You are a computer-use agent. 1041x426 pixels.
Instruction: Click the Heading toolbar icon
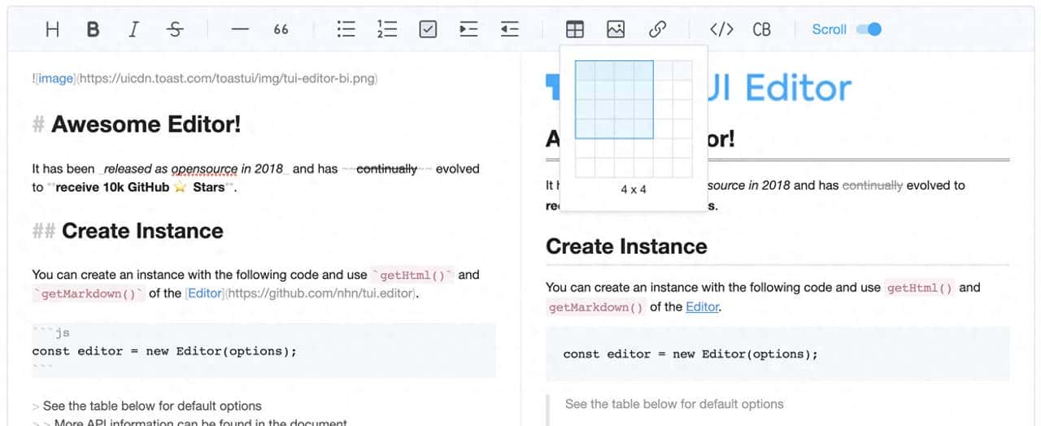[x=53, y=29]
